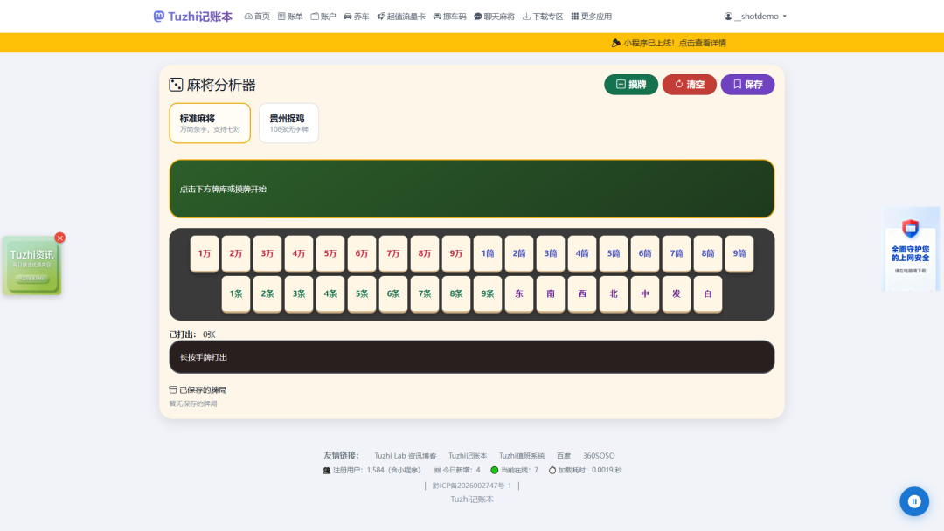
Task: Pick the 2条 tile
Action: point(267,294)
